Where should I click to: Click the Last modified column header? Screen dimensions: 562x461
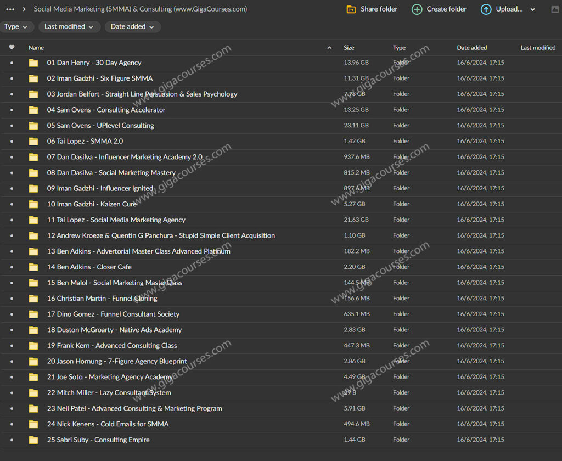(538, 48)
